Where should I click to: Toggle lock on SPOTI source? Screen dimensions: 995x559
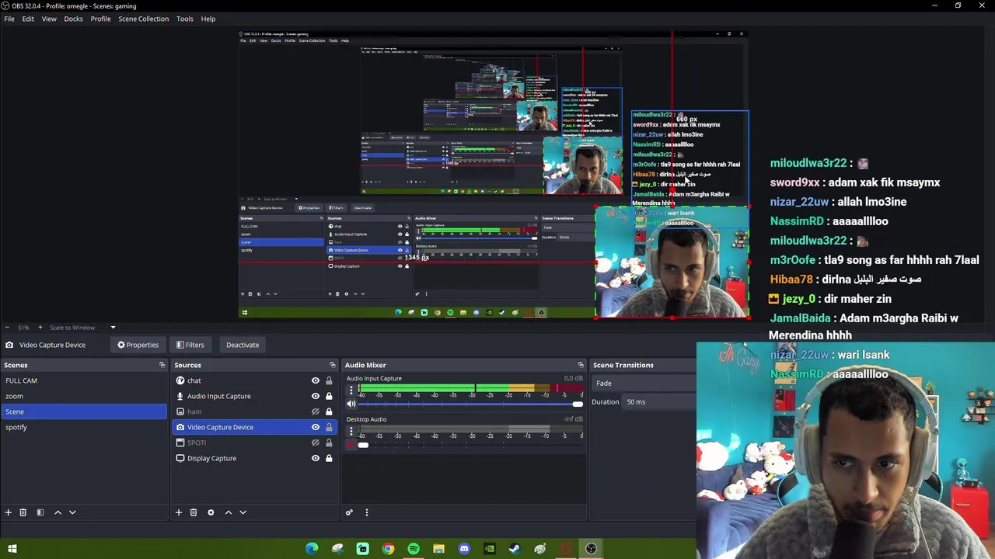(329, 443)
